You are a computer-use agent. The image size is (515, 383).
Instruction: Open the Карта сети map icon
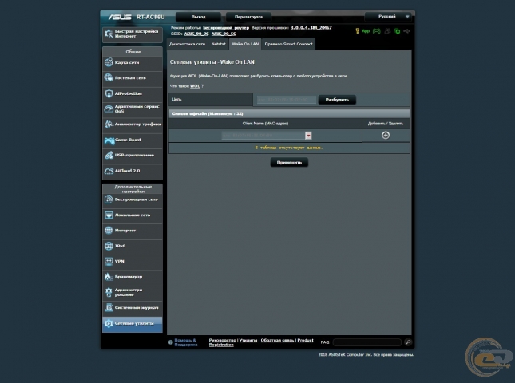click(109, 62)
